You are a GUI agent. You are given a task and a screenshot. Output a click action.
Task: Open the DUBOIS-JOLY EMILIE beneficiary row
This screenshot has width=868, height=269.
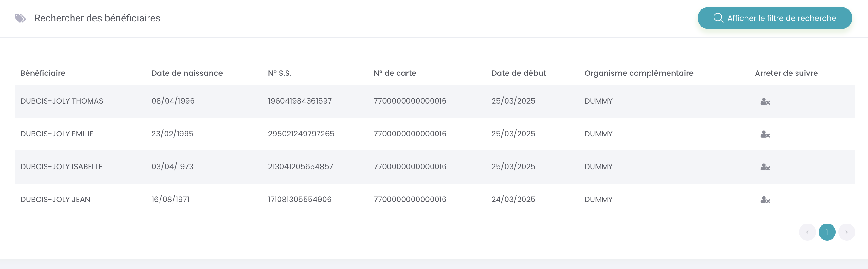[434, 134]
